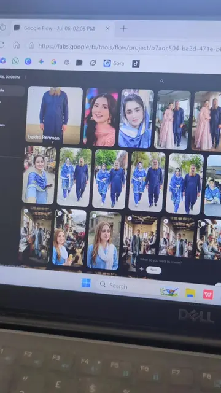The width and height of the screenshot is (221, 393).
Task: Click the Agent button in prompt box
Action: (153, 270)
